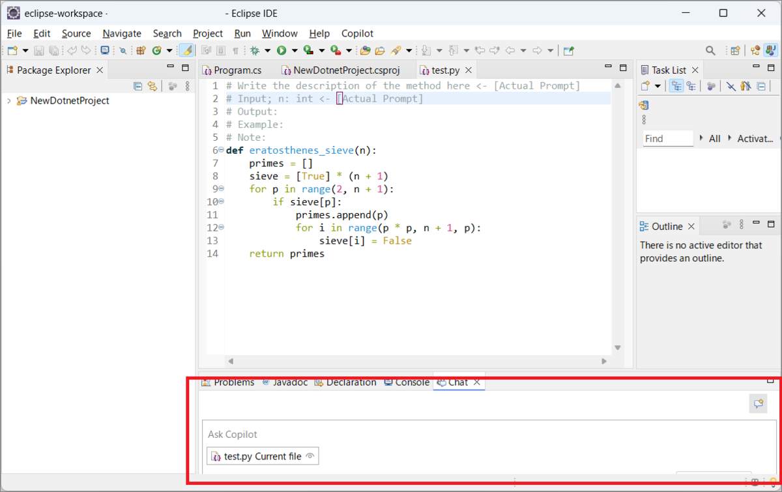Run the application with the green Run icon
This screenshot has height=492, width=782.
pyautogui.click(x=282, y=50)
